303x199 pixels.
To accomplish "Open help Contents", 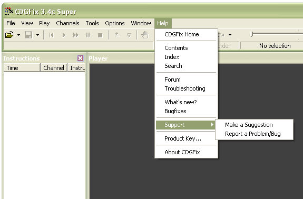I will pyautogui.click(x=187, y=48).
